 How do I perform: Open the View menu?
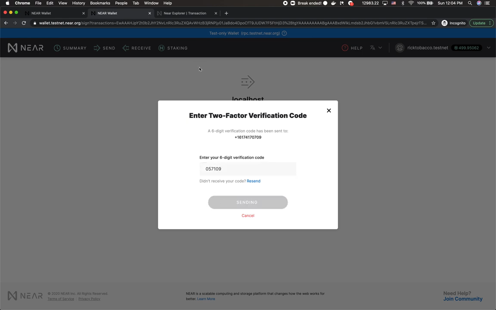tap(62, 3)
